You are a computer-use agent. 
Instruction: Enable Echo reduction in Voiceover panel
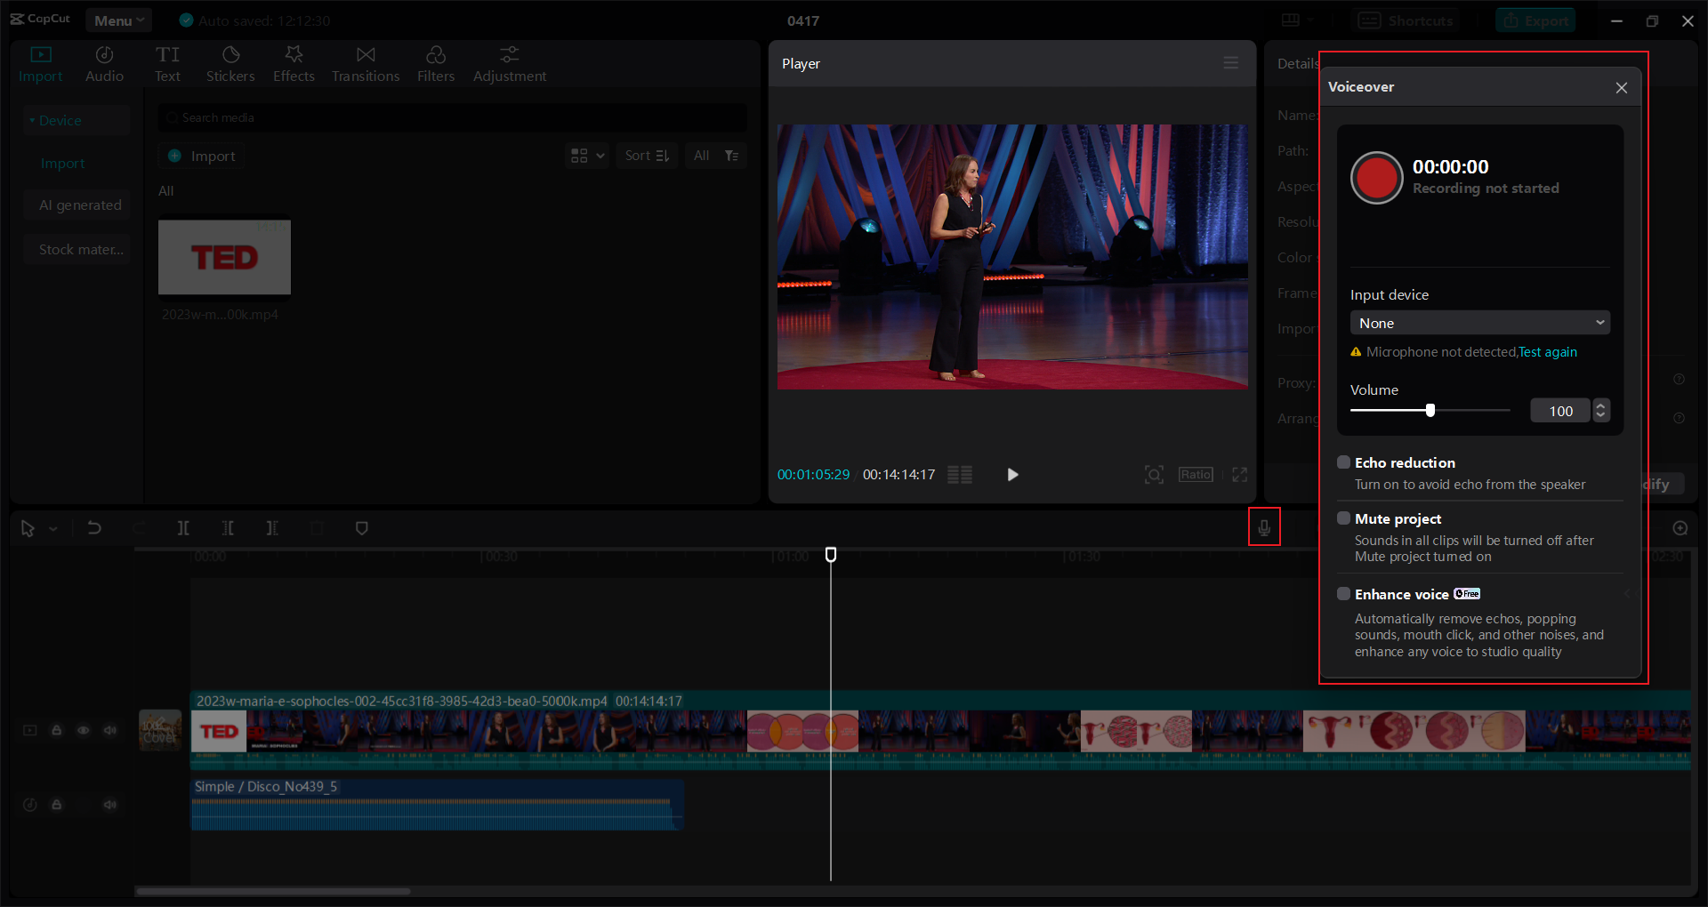(x=1343, y=462)
